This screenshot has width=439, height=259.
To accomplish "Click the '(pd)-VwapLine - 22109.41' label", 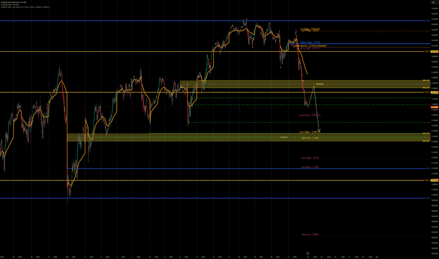I will click(x=310, y=45).
